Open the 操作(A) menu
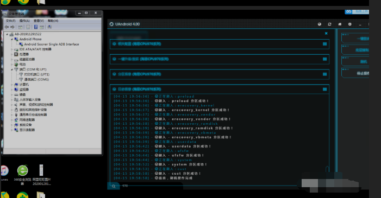This screenshot has width=381, height=198. [x=24, y=21]
